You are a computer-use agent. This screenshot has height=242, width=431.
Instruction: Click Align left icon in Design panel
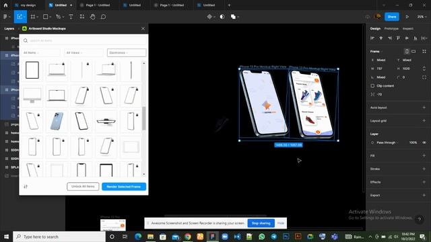(x=372, y=38)
